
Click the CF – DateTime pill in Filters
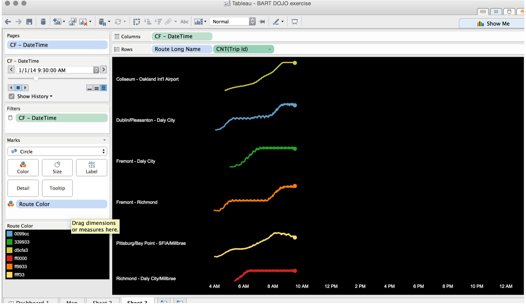point(61,118)
